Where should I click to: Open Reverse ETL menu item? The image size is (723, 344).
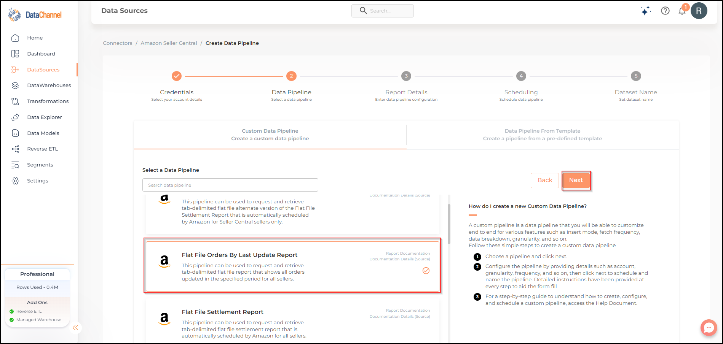click(x=43, y=149)
